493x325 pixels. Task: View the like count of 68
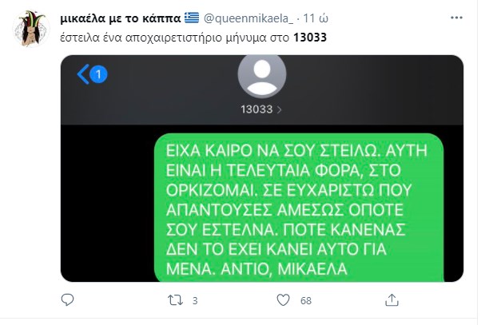306,301
